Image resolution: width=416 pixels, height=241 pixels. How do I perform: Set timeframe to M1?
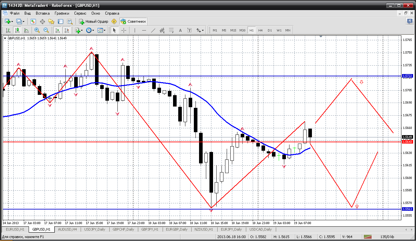pos(215,30)
